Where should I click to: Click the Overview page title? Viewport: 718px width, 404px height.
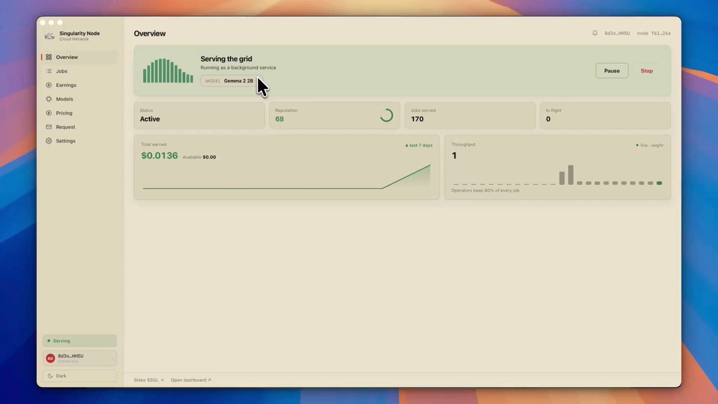(150, 34)
